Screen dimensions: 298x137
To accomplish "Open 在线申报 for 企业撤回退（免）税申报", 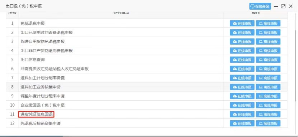I will click(242, 105).
